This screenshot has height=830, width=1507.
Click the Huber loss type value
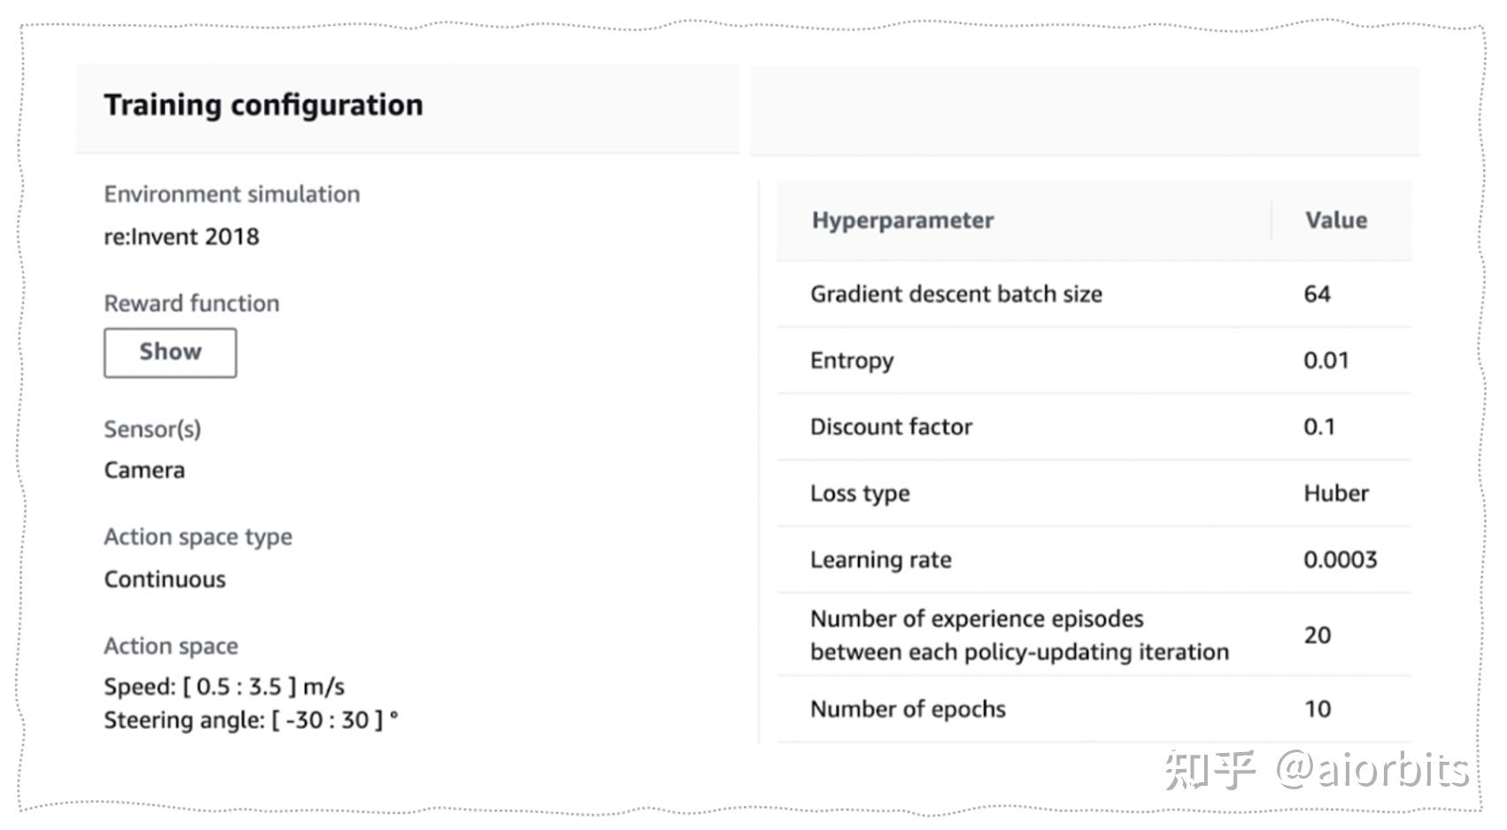click(1335, 493)
